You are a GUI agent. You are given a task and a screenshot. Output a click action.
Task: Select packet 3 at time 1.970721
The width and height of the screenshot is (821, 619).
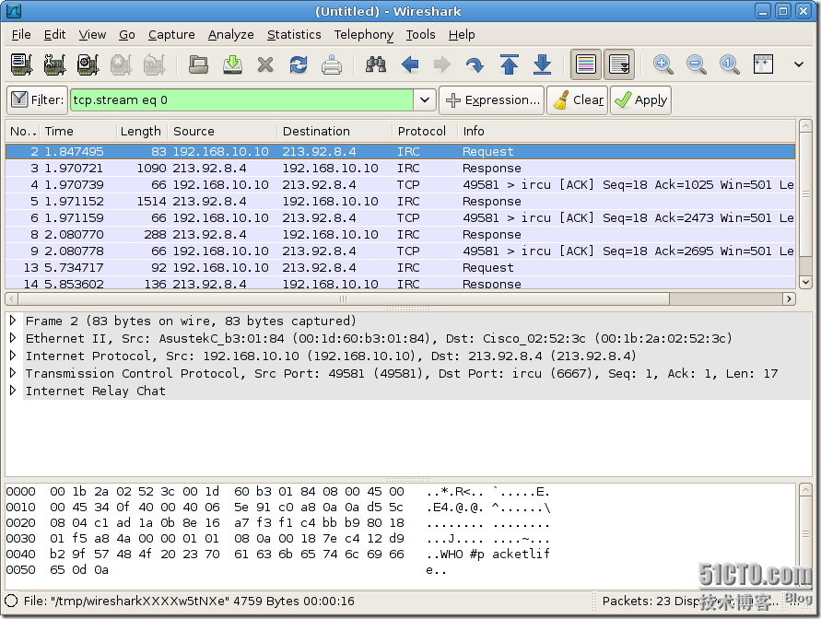point(400,168)
